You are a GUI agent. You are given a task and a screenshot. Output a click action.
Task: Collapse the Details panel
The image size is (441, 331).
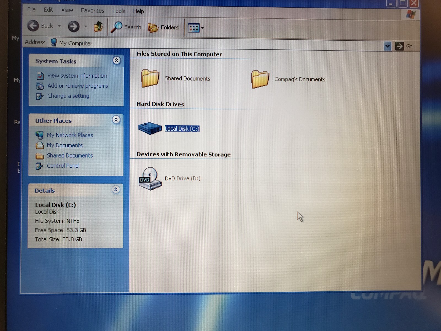pos(116,189)
